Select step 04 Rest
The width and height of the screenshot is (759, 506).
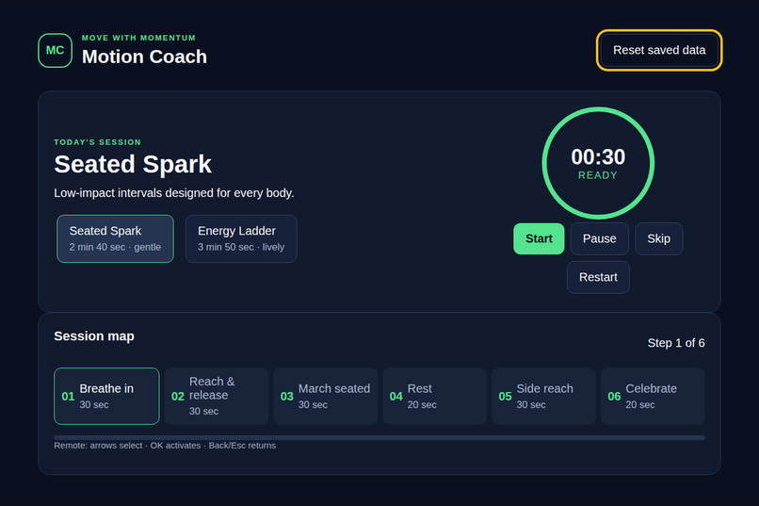click(x=435, y=396)
